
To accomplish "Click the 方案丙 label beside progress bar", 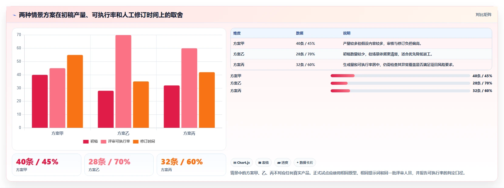I will tap(236, 91).
